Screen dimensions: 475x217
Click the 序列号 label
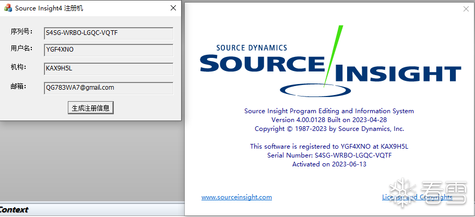pos(21,31)
